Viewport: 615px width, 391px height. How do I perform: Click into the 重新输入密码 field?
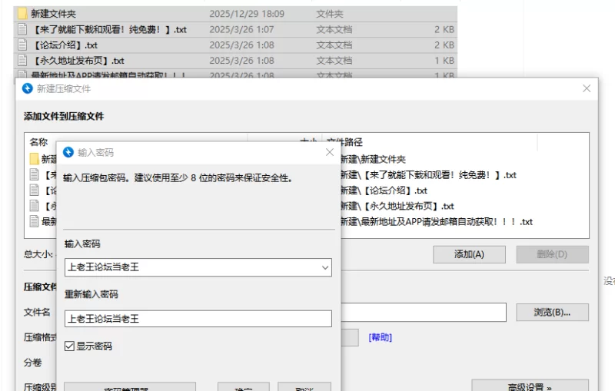point(198,319)
